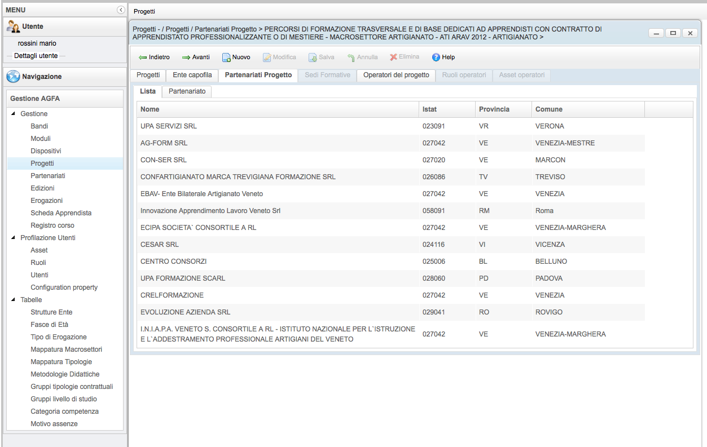Click the Nuovo new document icon
Viewport: 707px width, 447px height.
pyautogui.click(x=226, y=57)
